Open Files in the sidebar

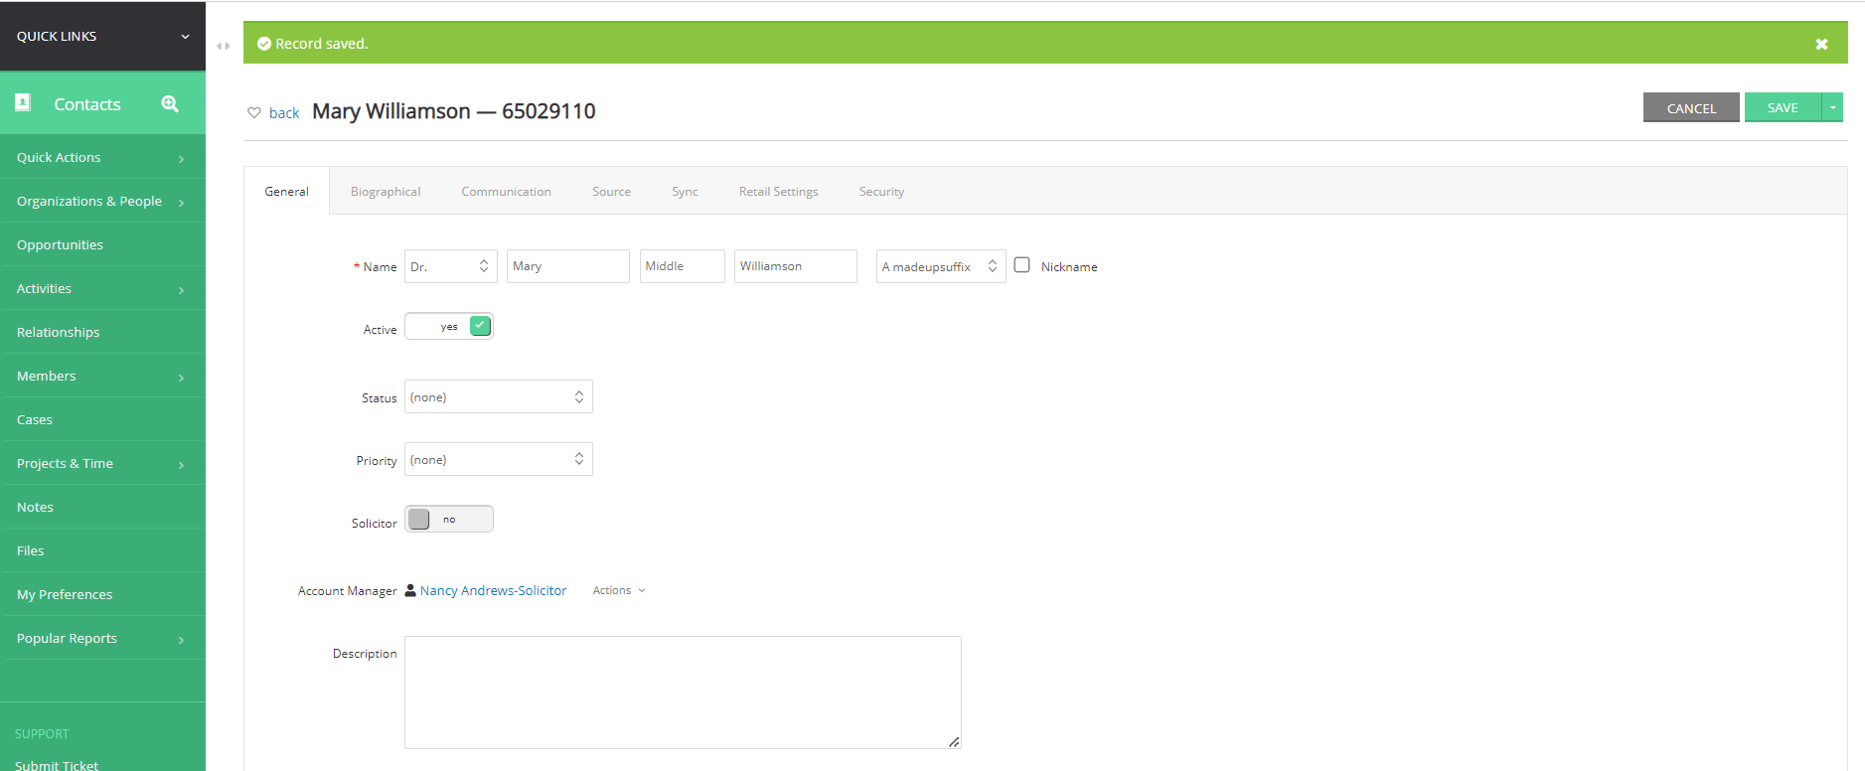click(102, 550)
